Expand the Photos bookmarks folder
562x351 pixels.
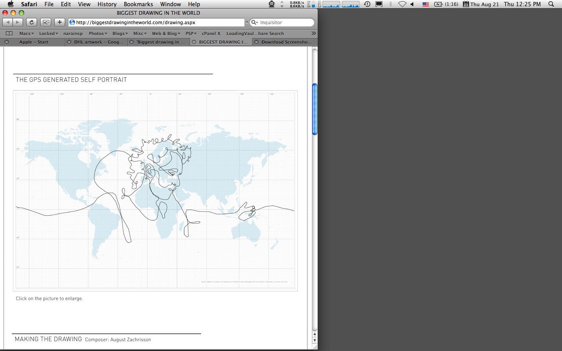pyautogui.click(x=98, y=34)
